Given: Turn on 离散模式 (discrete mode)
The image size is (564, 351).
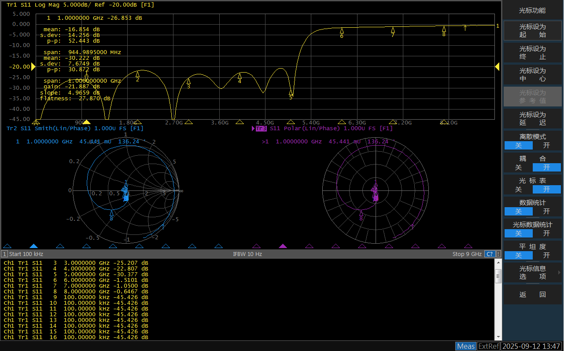Looking at the screenshot, I should [x=546, y=145].
